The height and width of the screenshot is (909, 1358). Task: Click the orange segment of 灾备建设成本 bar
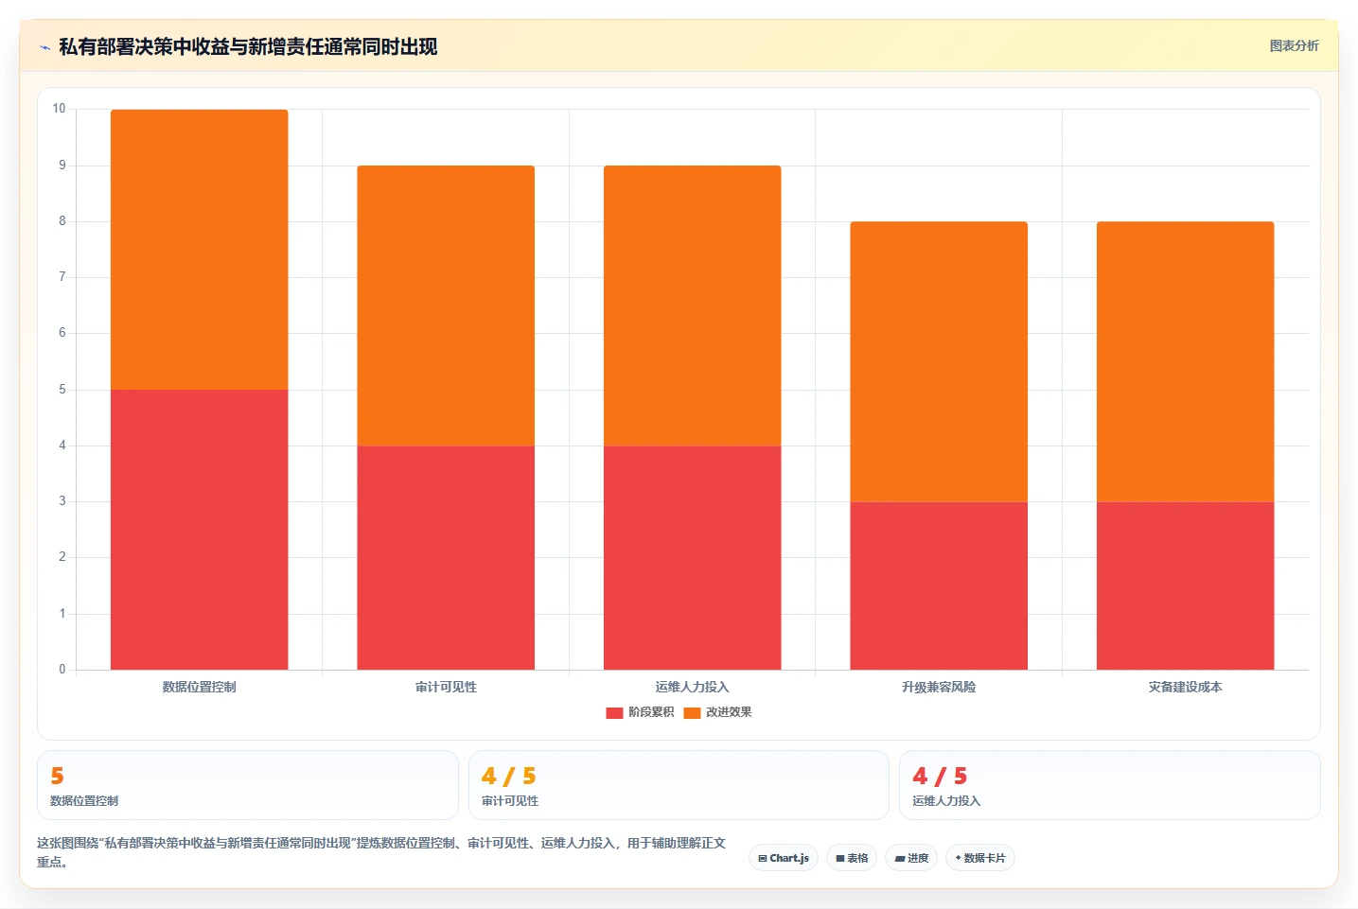pos(1186,361)
